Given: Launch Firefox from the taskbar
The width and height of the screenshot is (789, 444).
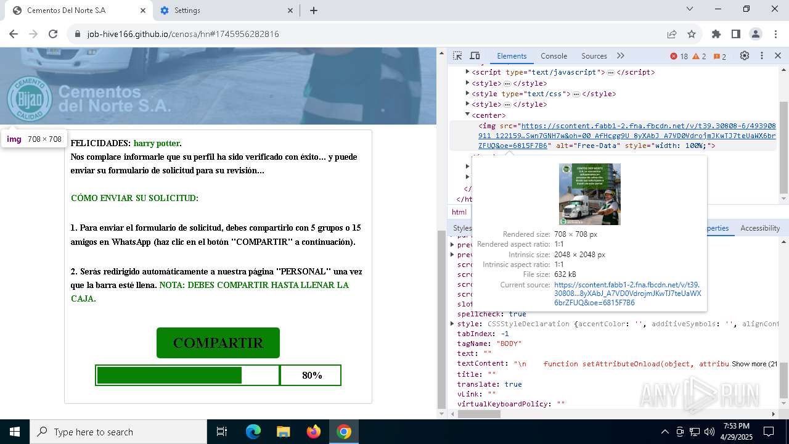Looking at the screenshot, I should (314, 432).
